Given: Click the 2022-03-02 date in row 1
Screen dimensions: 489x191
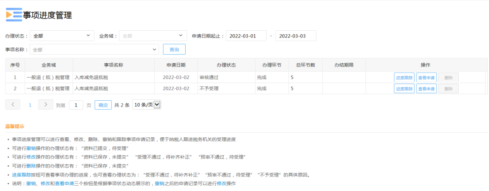Looking at the screenshot, I should coord(176,78).
